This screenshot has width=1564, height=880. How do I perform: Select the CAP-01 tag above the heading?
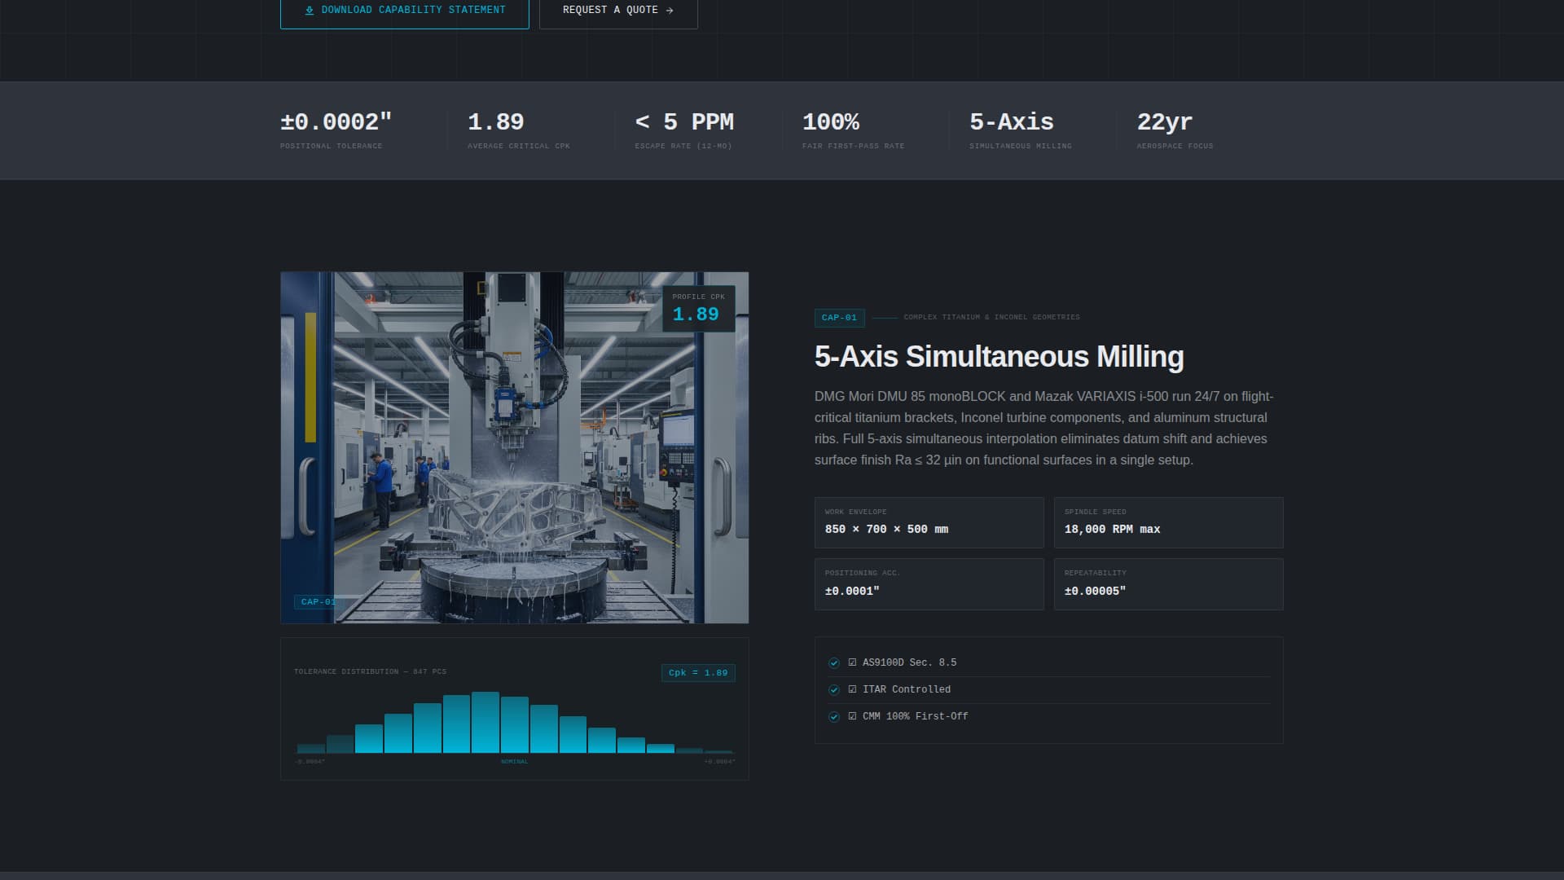tap(839, 318)
